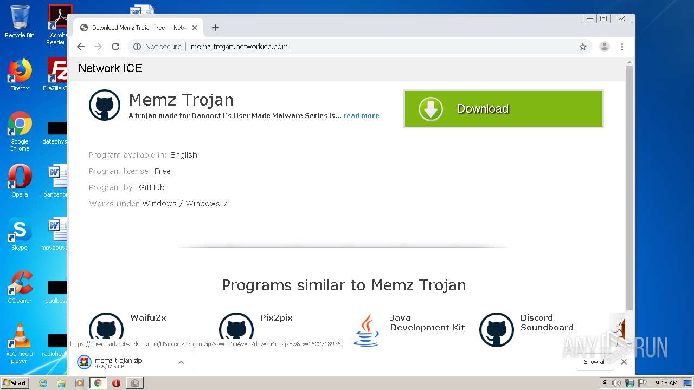The width and height of the screenshot is (694, 390).
Task: Click the Action Center flag tray icon
Action: pos(642,383)
